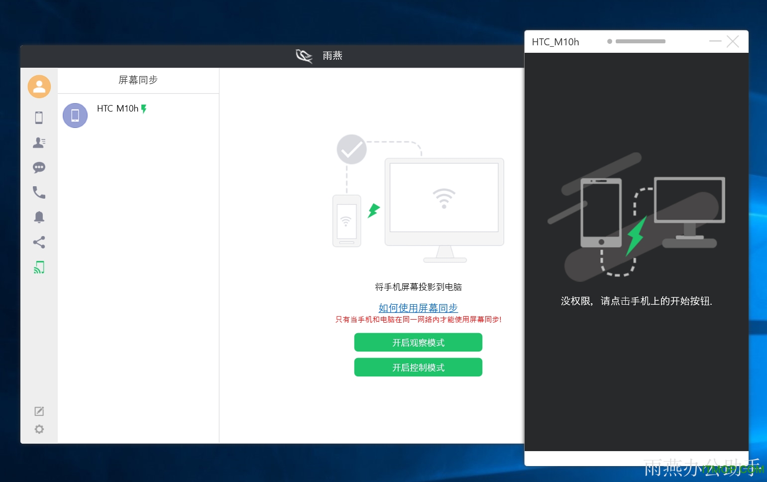Switch to the HTC_M10h mirror window title
The height and width of the screenshot is (482, 767).
pos(555,42)
